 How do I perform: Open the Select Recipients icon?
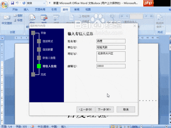[44, 18]
